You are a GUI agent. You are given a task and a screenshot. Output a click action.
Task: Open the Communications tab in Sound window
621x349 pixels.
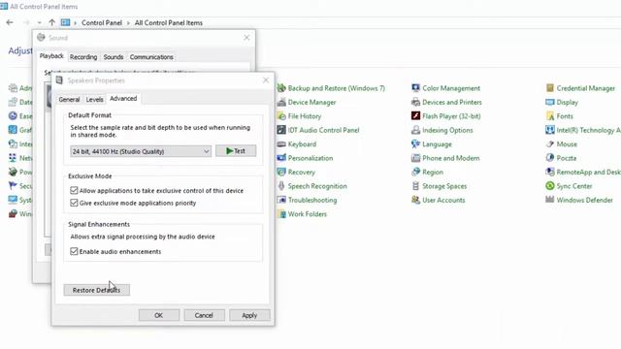point(151,57)
